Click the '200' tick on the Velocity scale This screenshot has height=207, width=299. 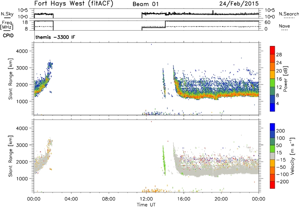[281, 131]
